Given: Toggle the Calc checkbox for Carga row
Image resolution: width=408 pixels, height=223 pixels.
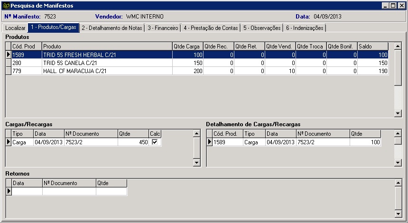Looking at the screenshot, I should (155, 142).
